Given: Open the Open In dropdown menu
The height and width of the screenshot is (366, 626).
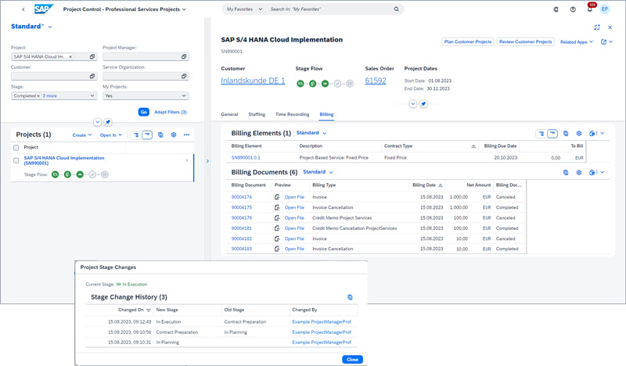Looking at the screenshot, I should [111, 135].
